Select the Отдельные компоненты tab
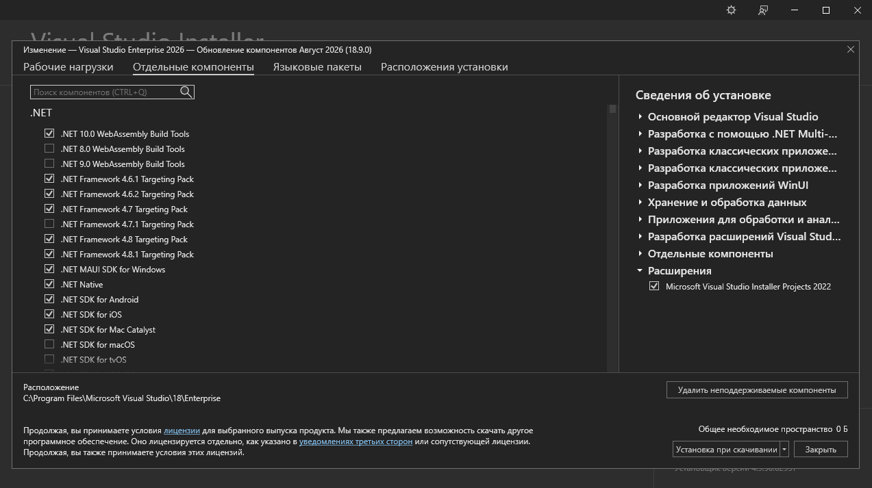872x488 pixels. (193, 67)
